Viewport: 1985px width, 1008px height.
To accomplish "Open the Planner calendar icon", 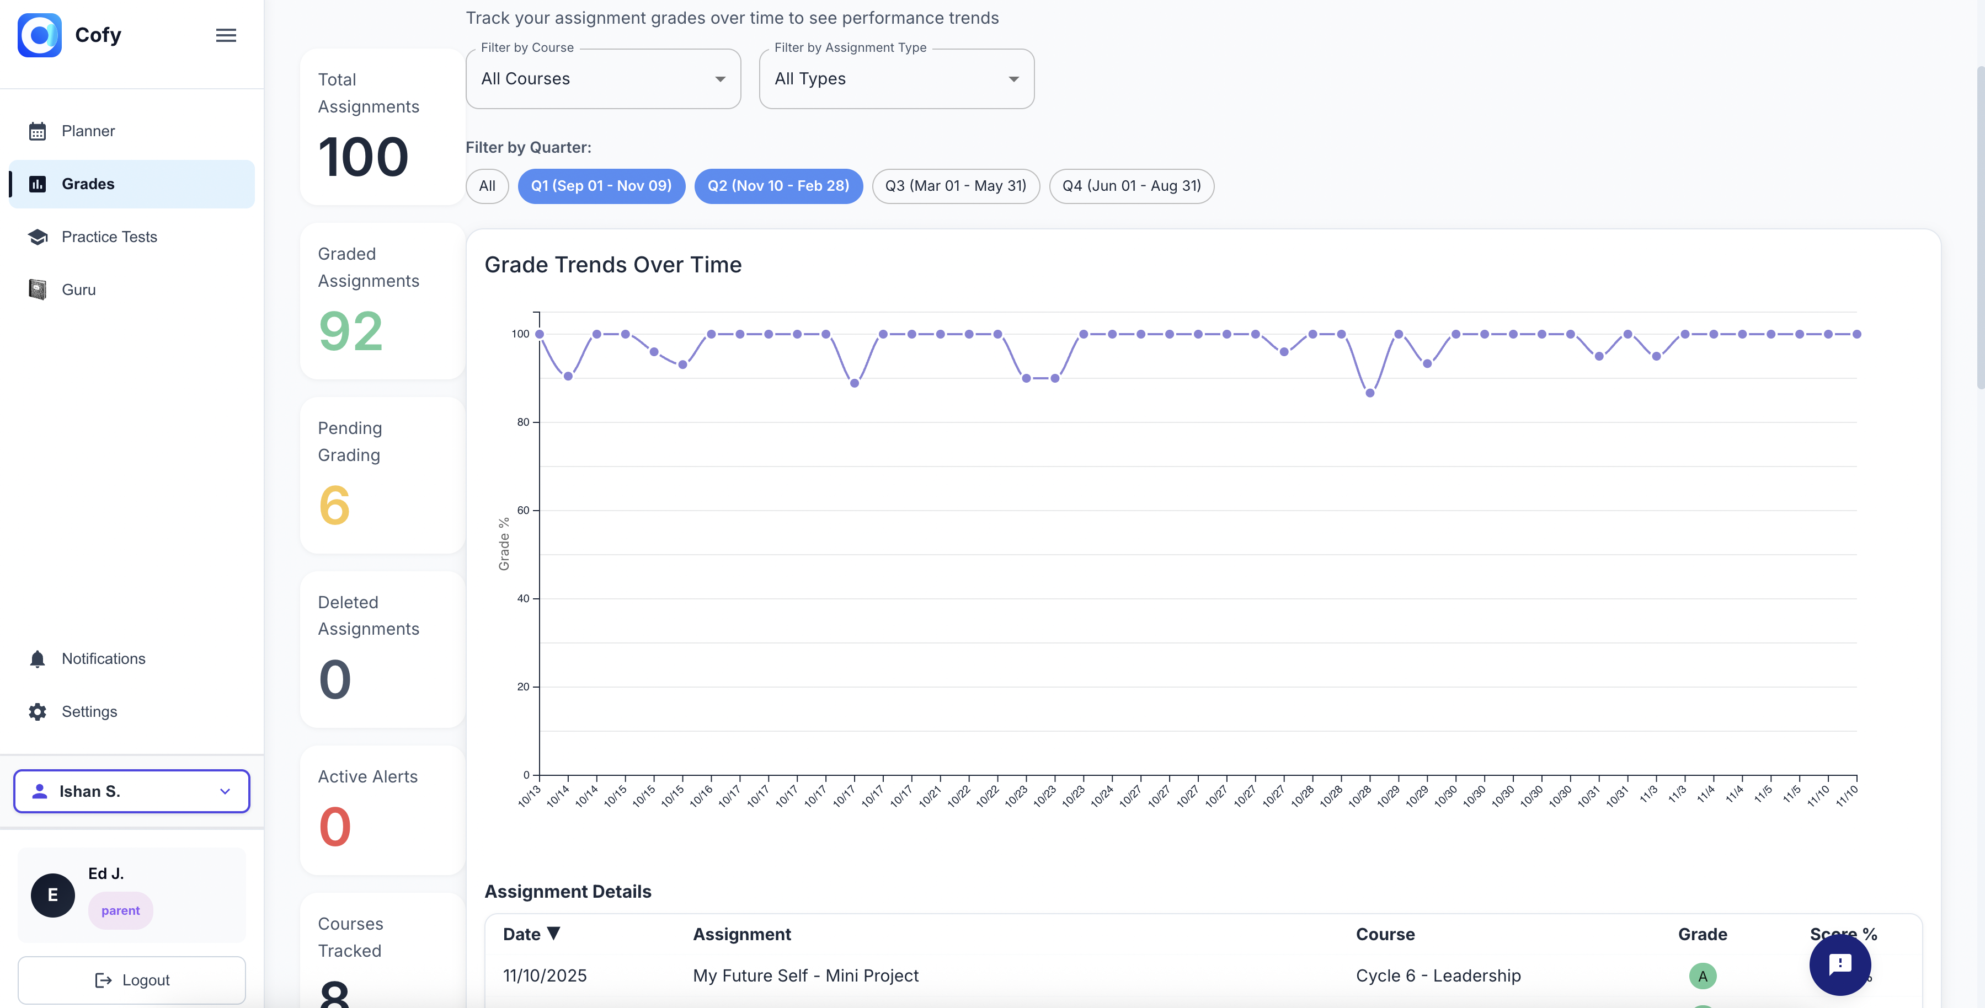I will click(x=38, y=131).
